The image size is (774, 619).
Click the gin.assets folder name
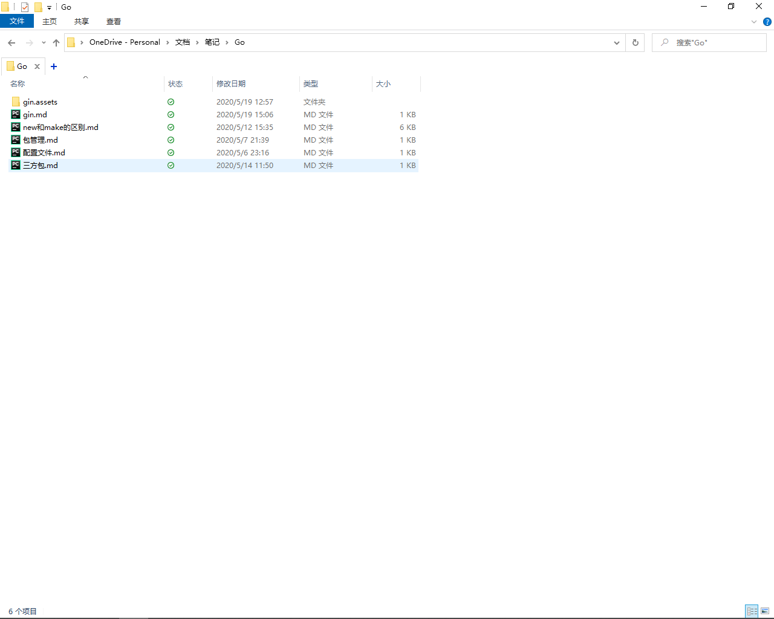click(x=40, y=102)
